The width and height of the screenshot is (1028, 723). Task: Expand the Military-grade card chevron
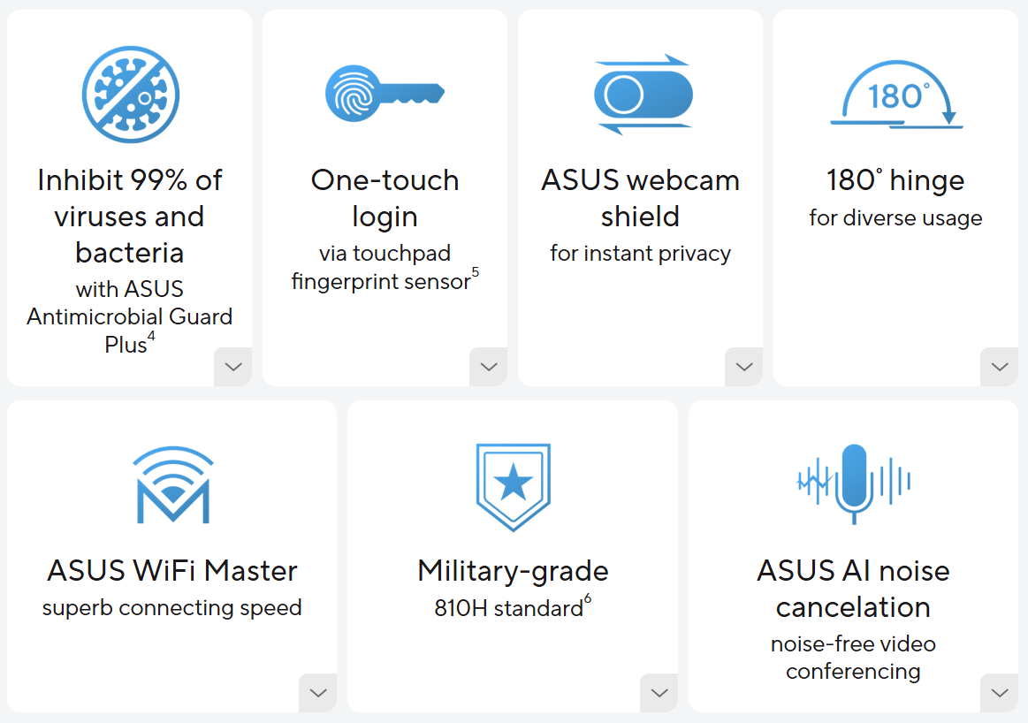(659, 693)
